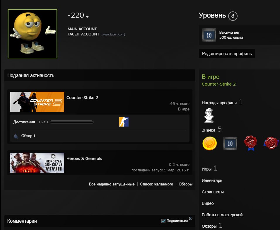280x230 pixels.
Task: Open Достижения for Counter-Strike 2
Action: point(24,122)
